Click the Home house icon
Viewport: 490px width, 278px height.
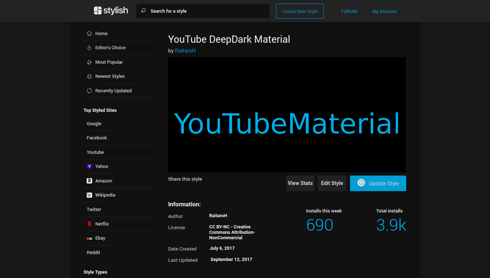(89, 33)
